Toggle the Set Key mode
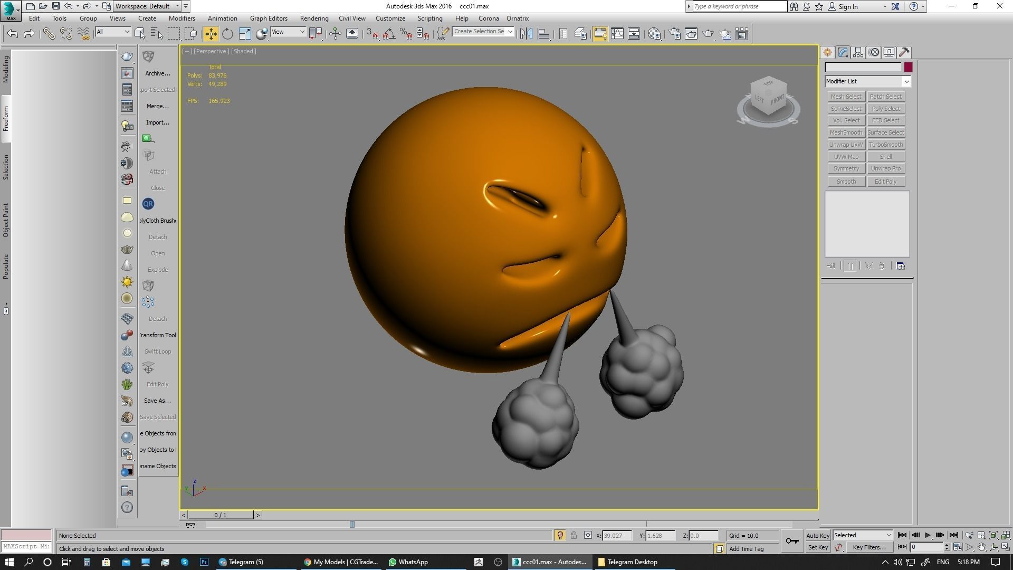 coord(818,547)
